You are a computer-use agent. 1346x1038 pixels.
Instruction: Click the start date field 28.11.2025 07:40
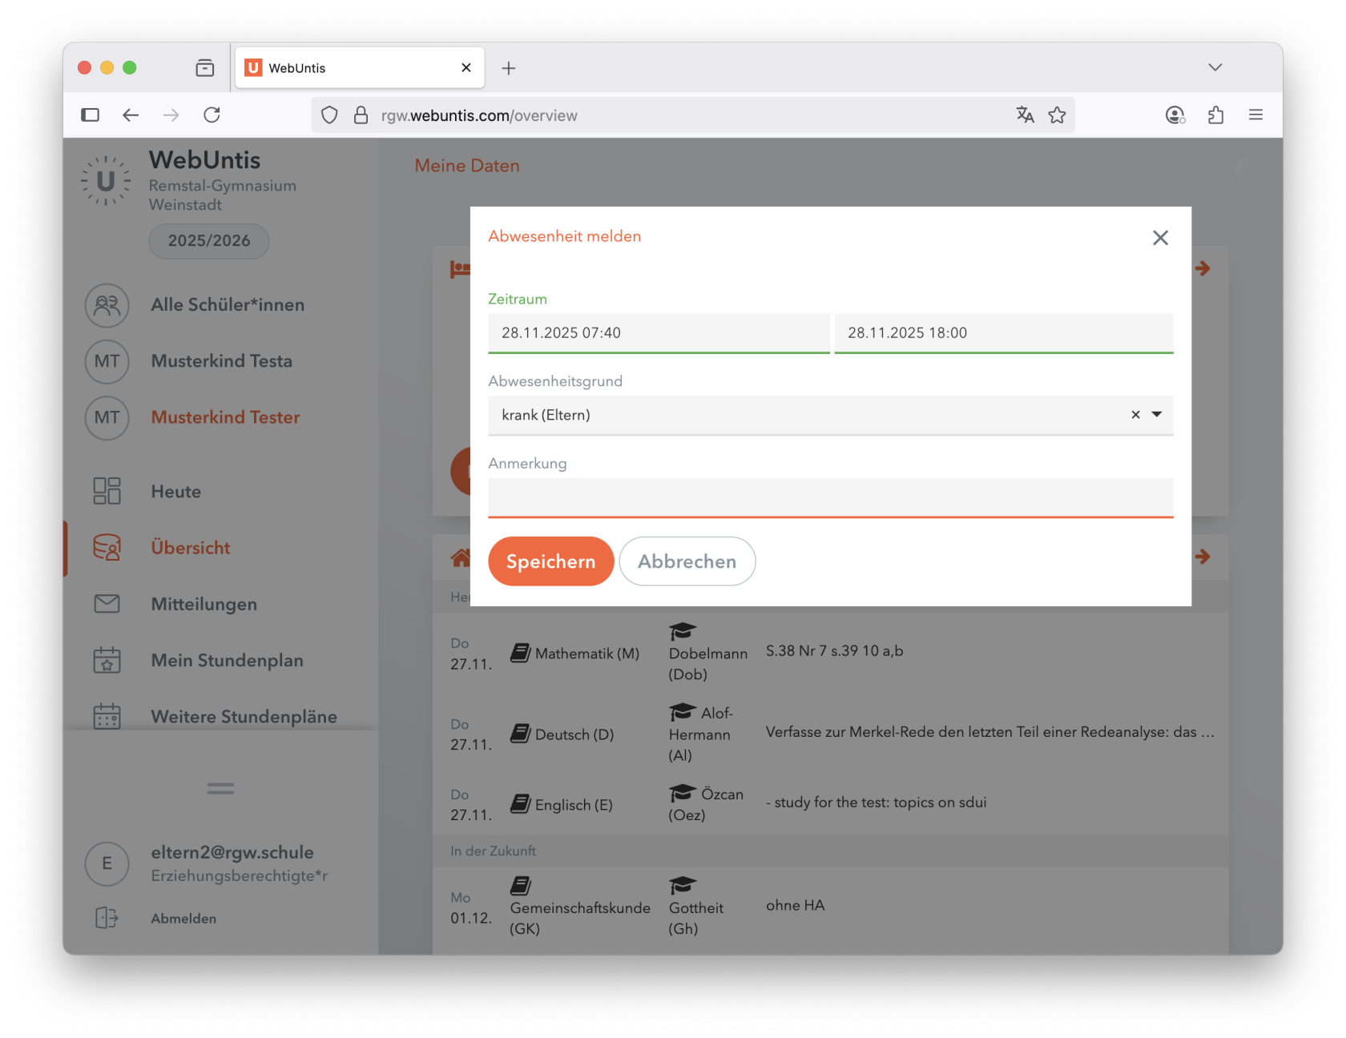coord(658,333)
